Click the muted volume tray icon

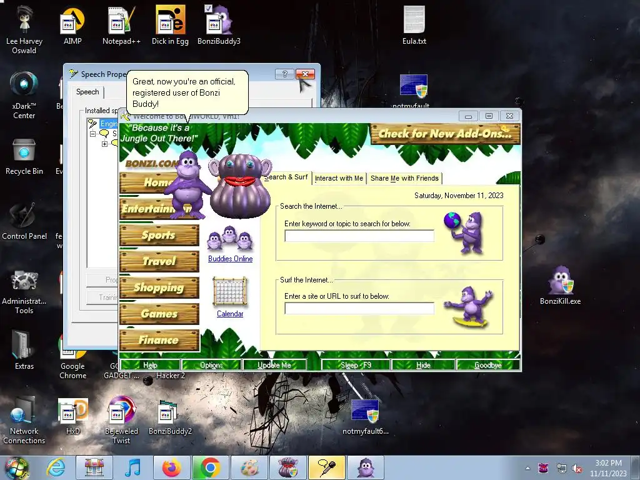(577, 468)
